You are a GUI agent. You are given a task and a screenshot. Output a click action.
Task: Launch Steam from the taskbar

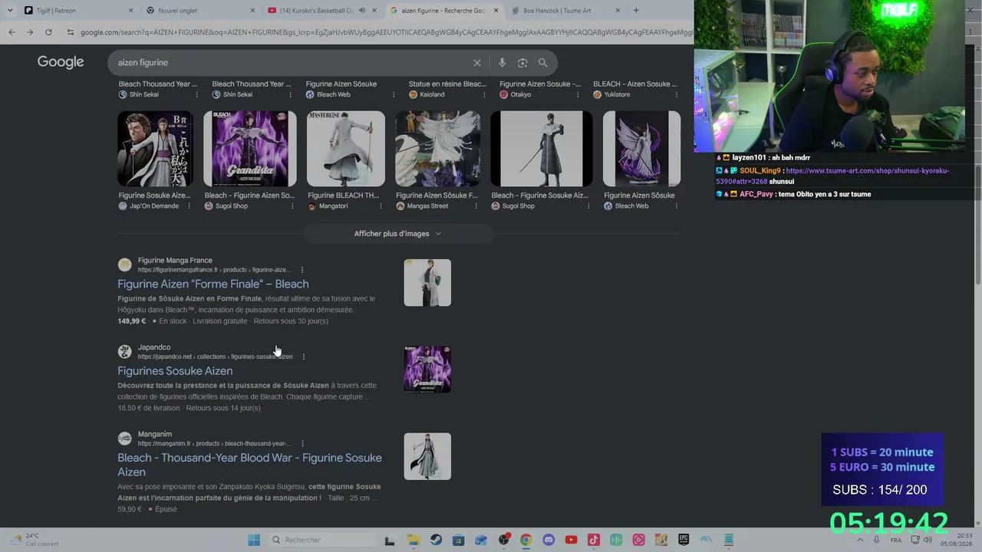[x=436, y=540]
